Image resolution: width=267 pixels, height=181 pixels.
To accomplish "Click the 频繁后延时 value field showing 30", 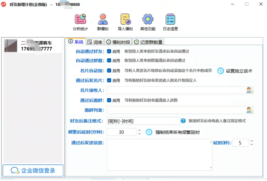I will (x=122, y=132).
